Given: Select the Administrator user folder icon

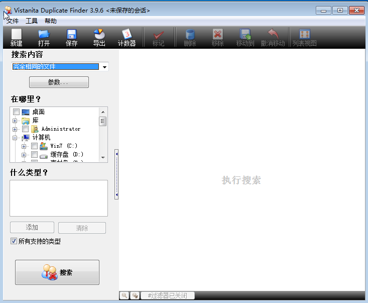Looking at the screenshot, I should point(35,129).
